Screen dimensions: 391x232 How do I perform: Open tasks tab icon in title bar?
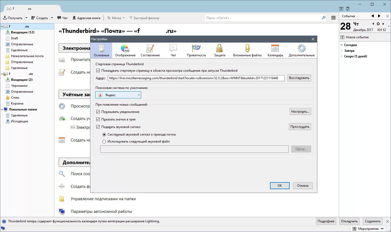pyautogui.click(x=348, y=9)
